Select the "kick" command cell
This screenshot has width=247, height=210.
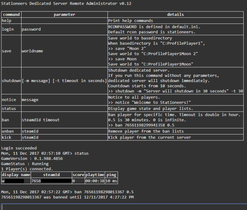pos(7,137)
